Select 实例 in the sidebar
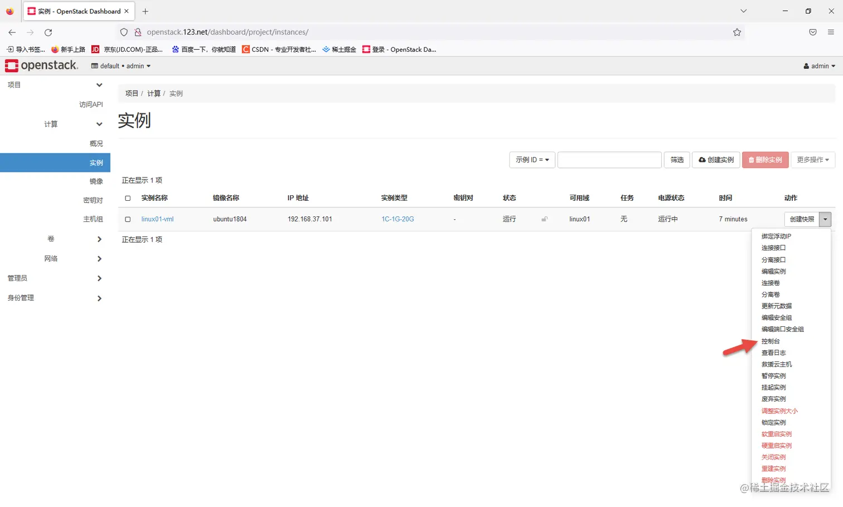Screen dimensions: 843x507 click(55, 163)
